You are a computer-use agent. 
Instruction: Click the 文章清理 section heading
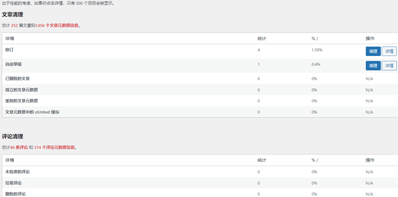coord(12,15)
